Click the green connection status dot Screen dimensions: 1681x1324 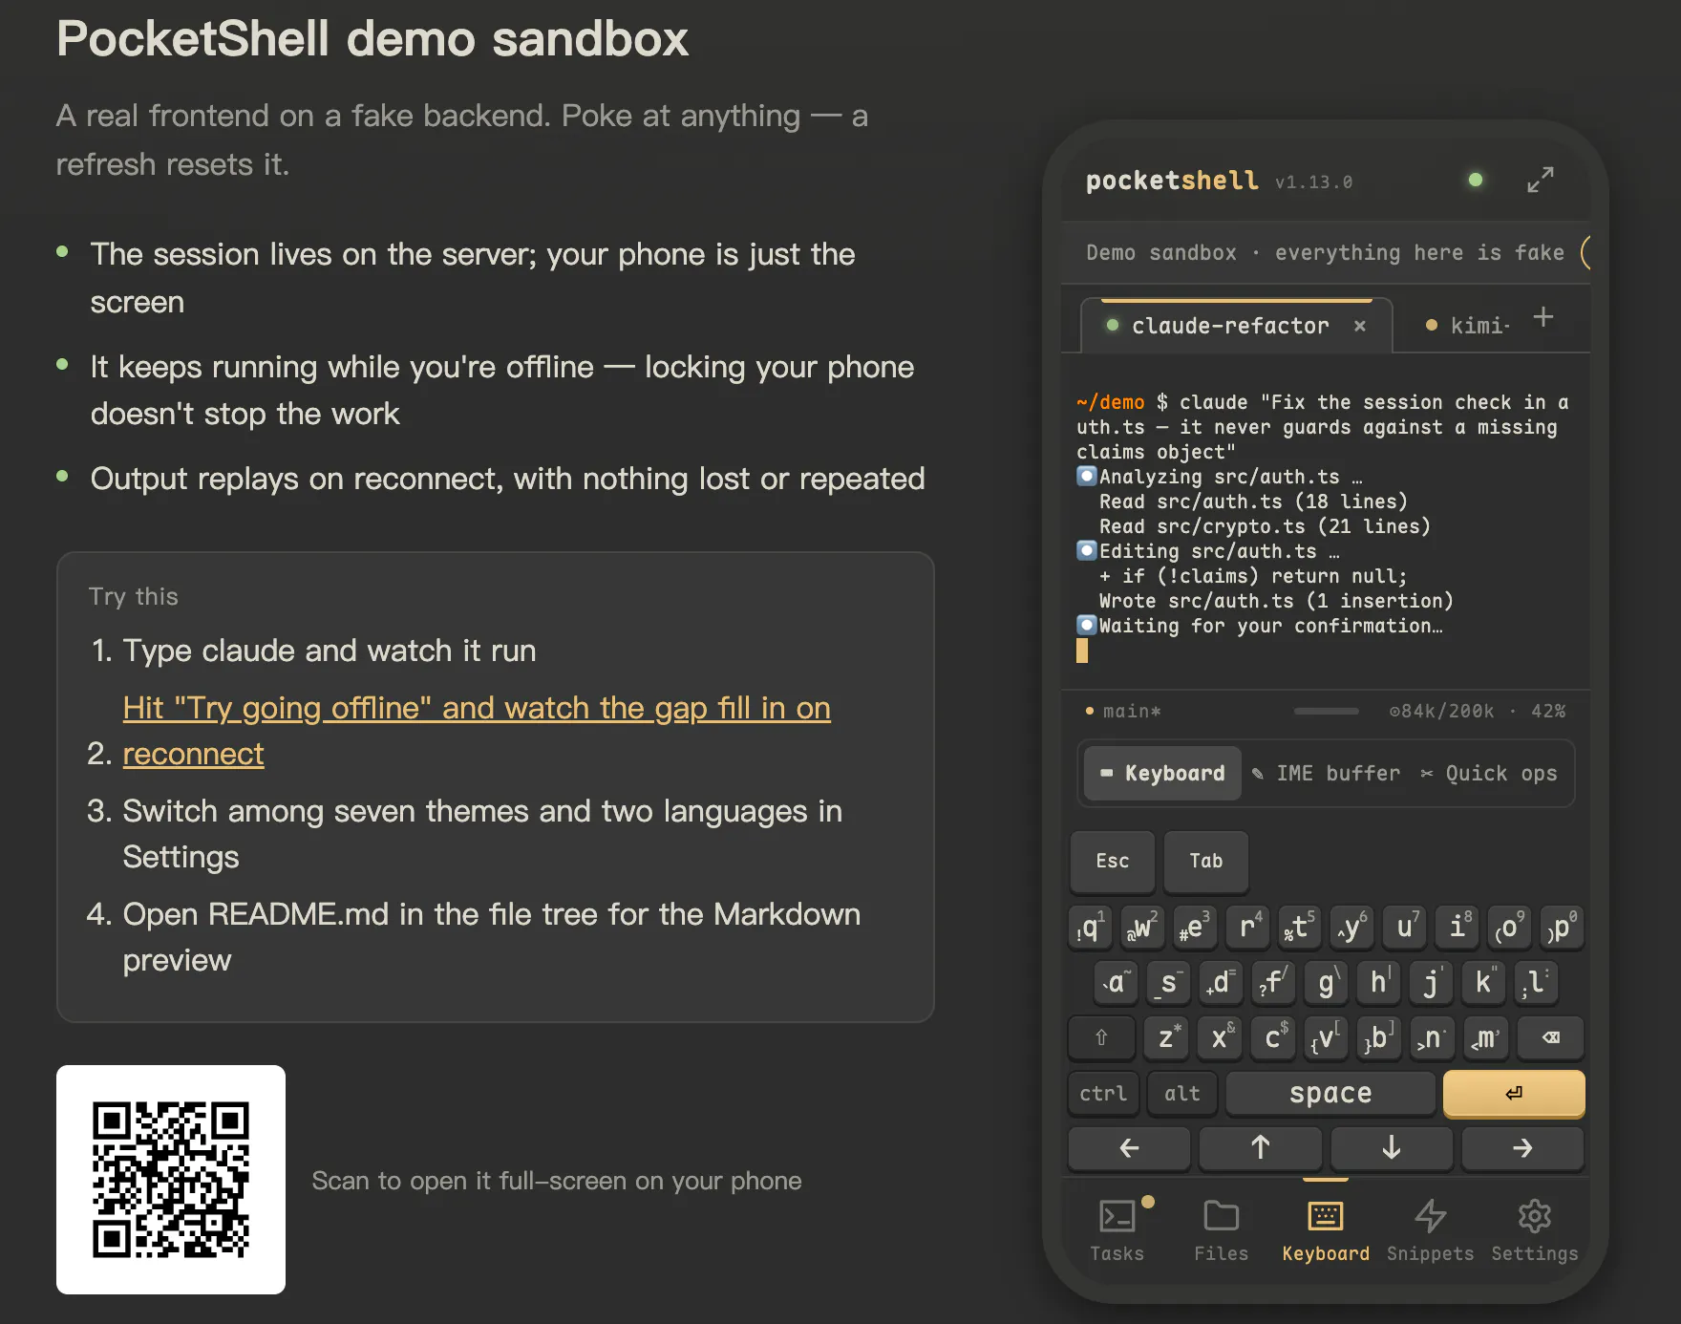click(x=1476, y=180)
